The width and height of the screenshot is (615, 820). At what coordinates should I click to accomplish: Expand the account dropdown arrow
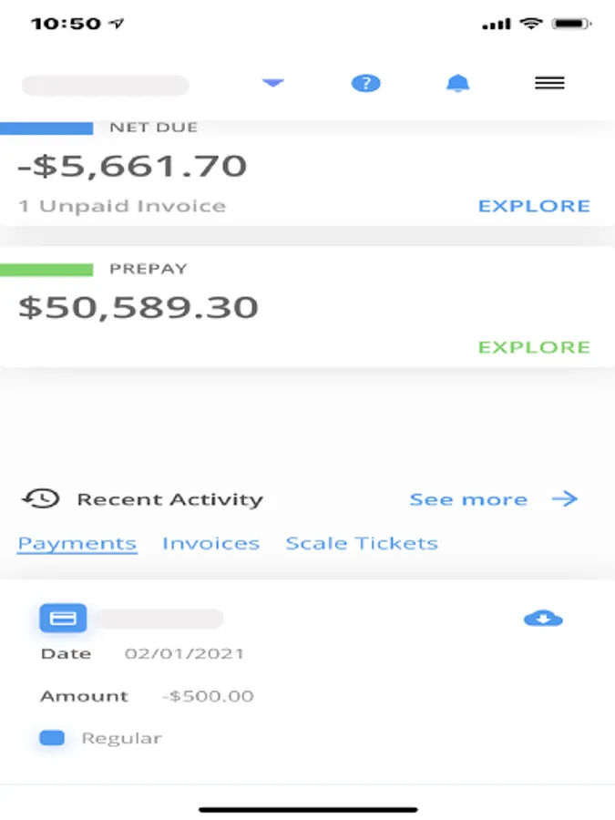[x=273, y=83]
